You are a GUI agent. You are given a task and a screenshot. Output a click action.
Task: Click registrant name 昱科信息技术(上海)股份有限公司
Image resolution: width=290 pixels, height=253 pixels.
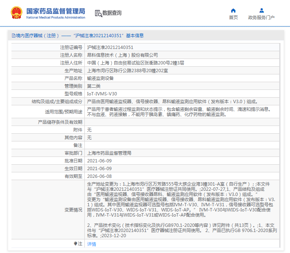point(122,55)
